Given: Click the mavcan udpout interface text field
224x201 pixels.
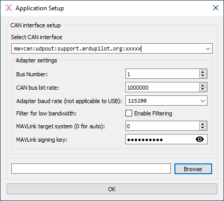Looking at the screenshot, I should pyautogui.click(x=108, y=48).
